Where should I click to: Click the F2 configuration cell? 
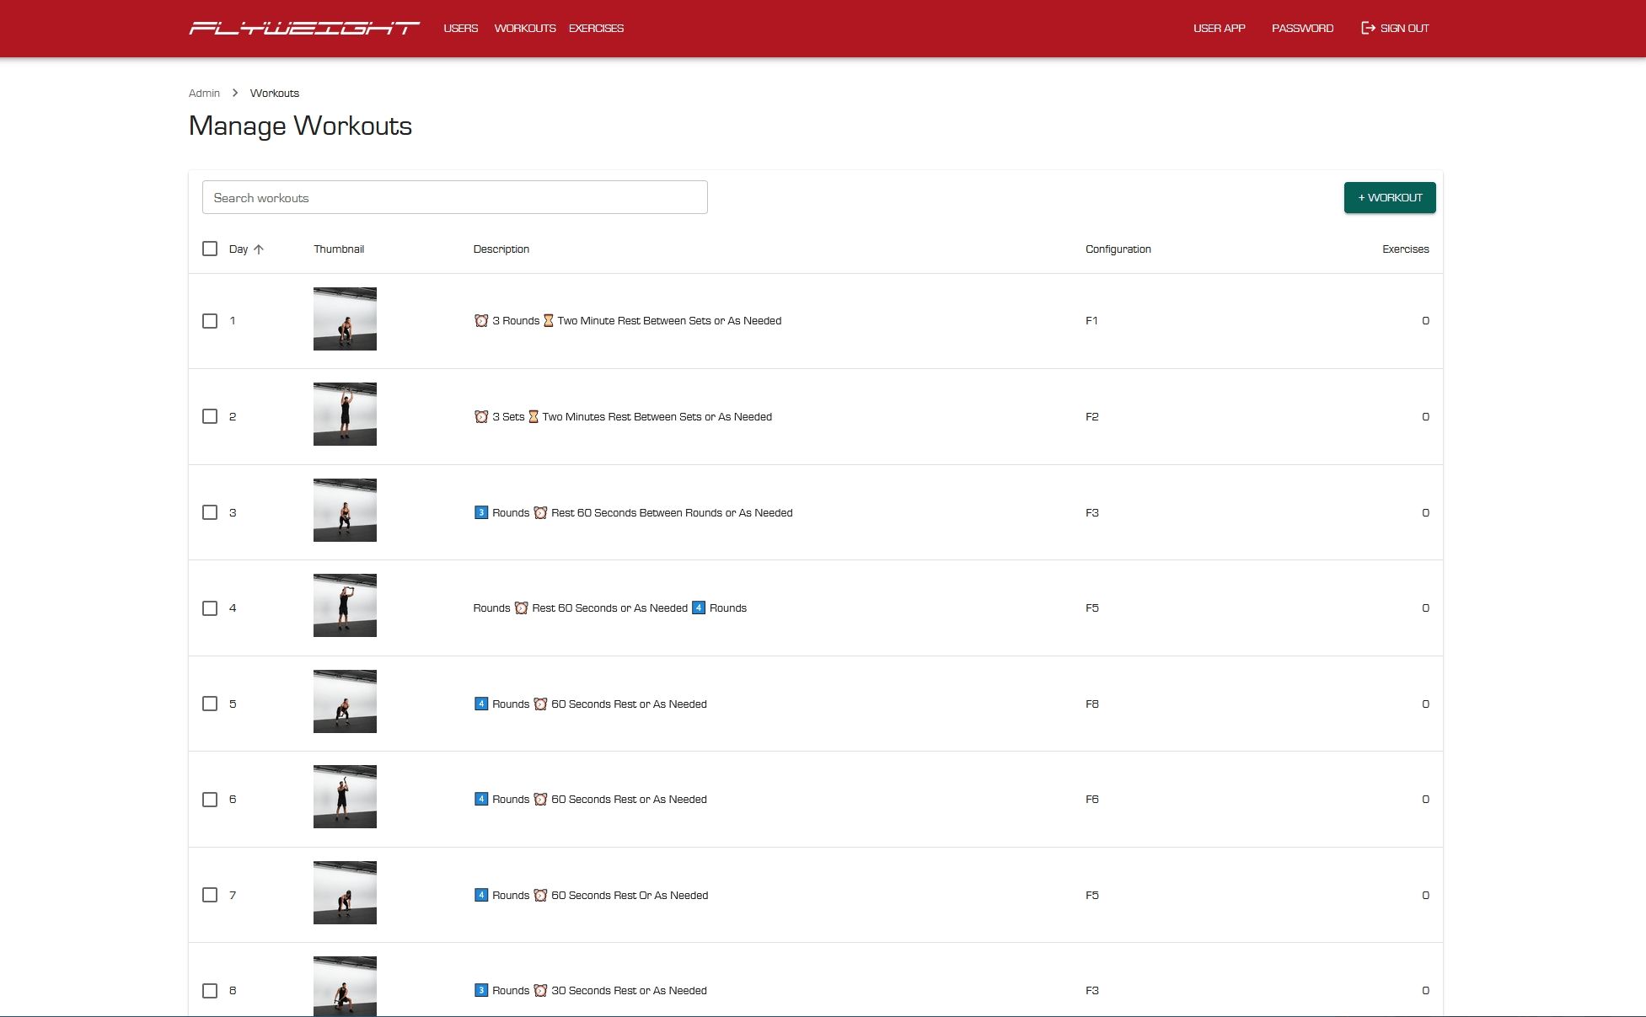point(1091,417)
